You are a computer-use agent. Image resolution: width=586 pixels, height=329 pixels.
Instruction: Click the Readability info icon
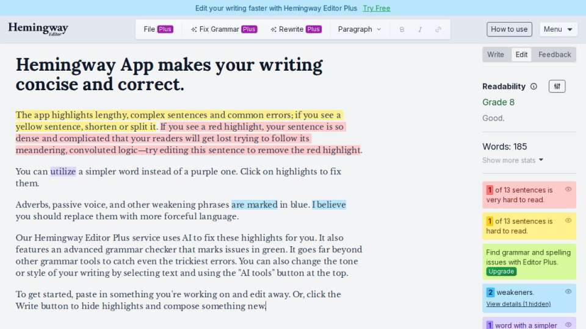click(x=534, y=86)
